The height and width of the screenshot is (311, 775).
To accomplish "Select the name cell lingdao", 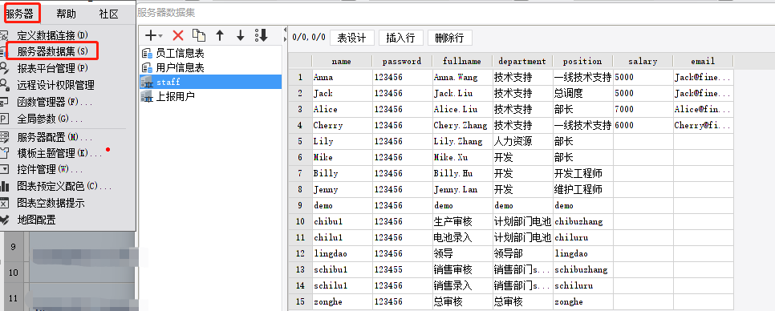I will [x=342, y=254].
